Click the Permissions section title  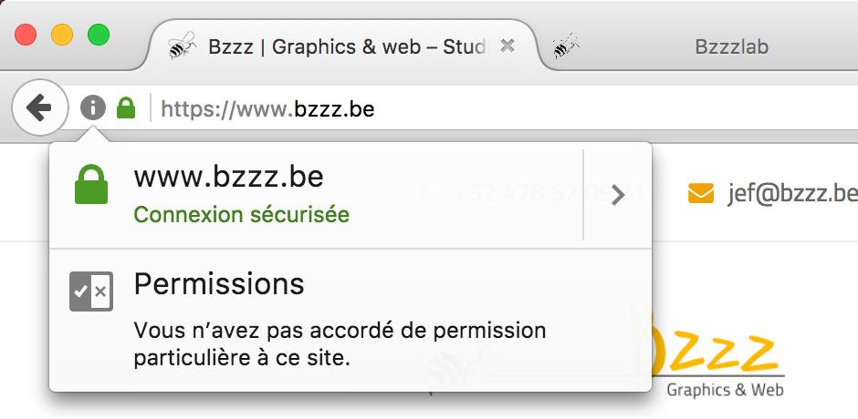pyautogui.click(x=219, y=284)
